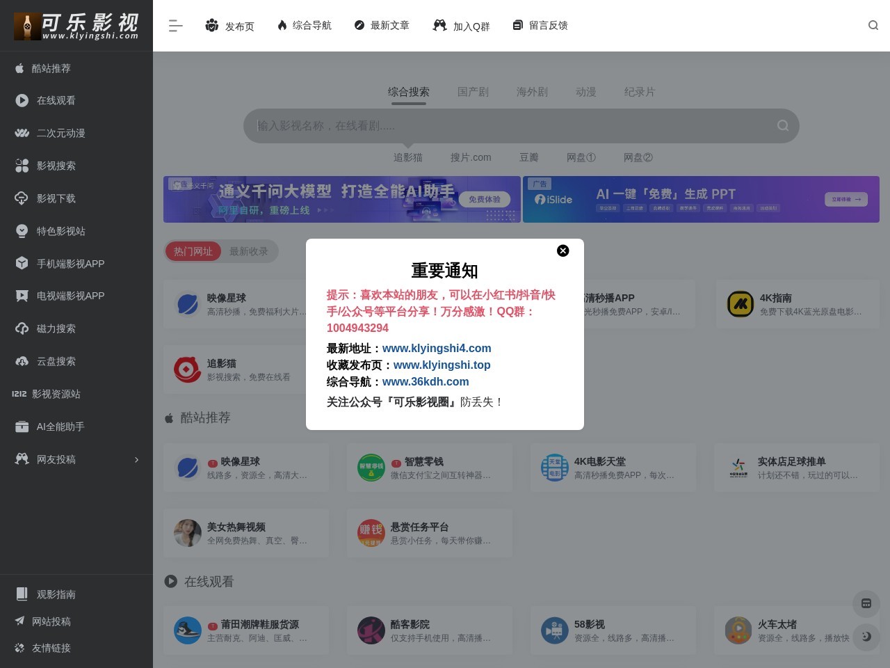Open 追影猫 site card

[x=236, y=369]
